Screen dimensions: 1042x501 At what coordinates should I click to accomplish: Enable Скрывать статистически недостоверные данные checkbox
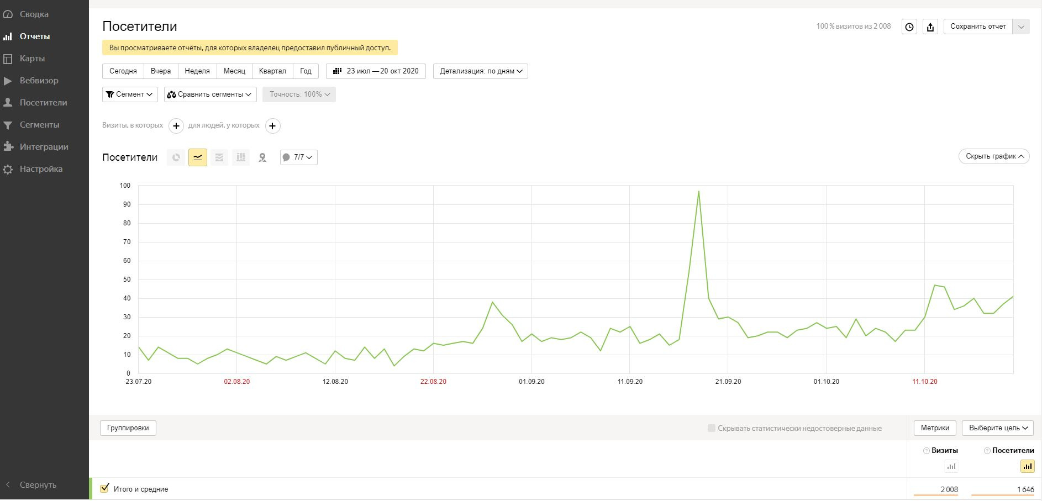712,428
